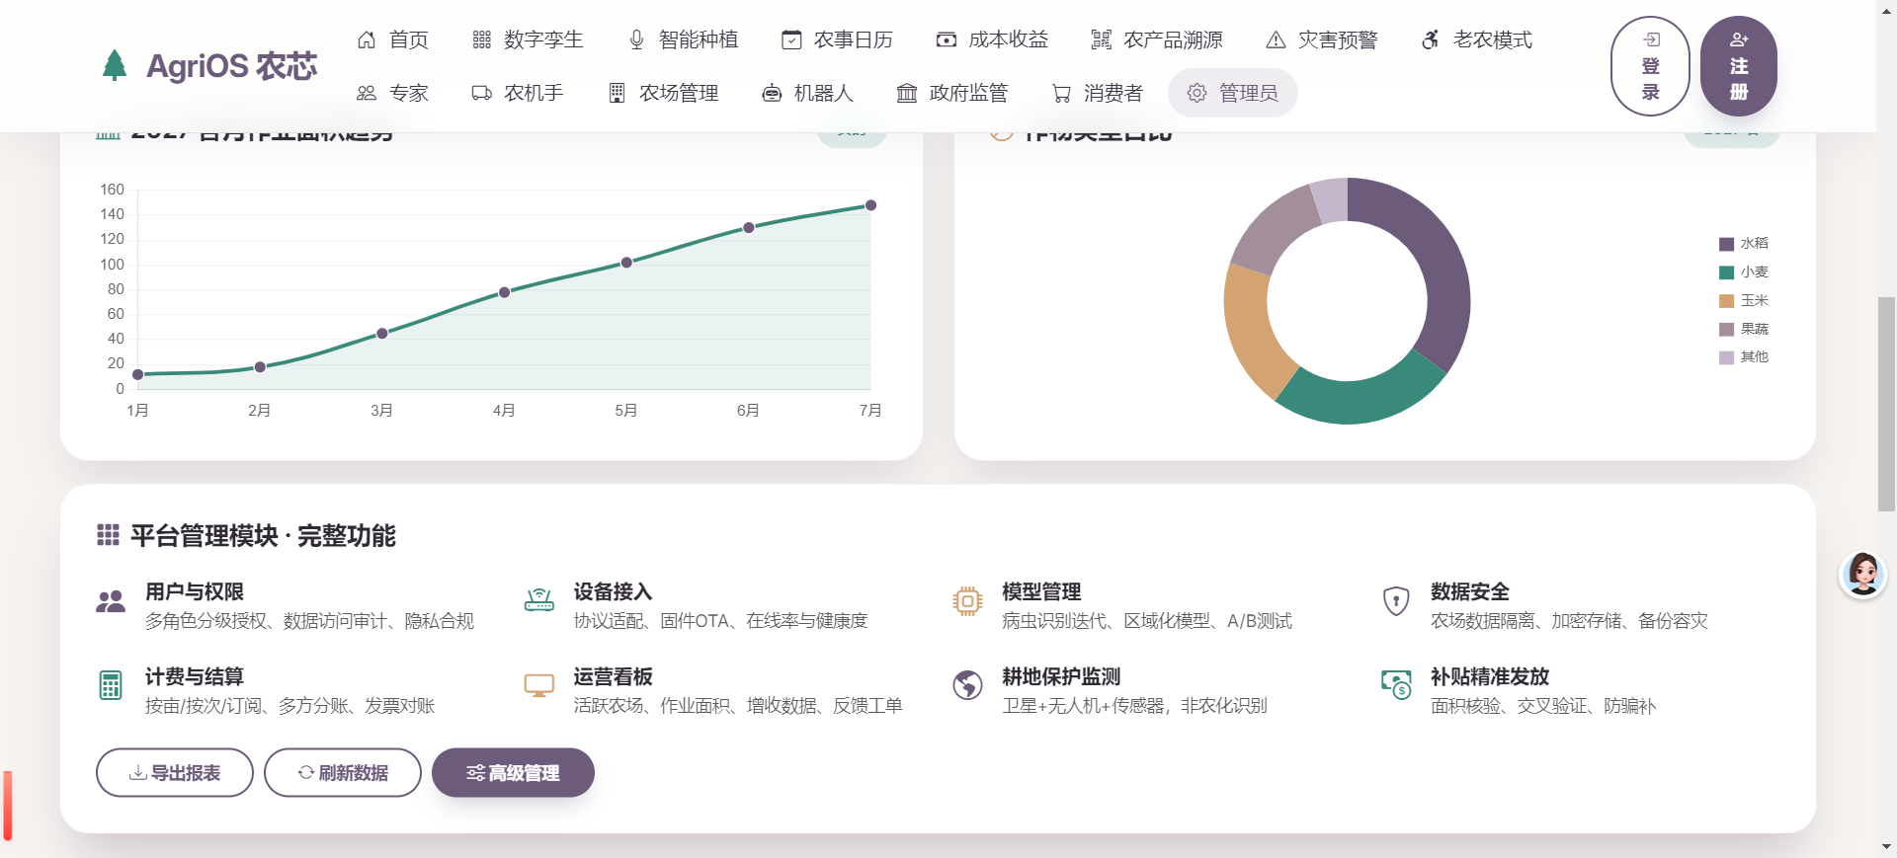Open the virtual assistant avatar
Viewport: 1897px width, 858px height.
1863,574
